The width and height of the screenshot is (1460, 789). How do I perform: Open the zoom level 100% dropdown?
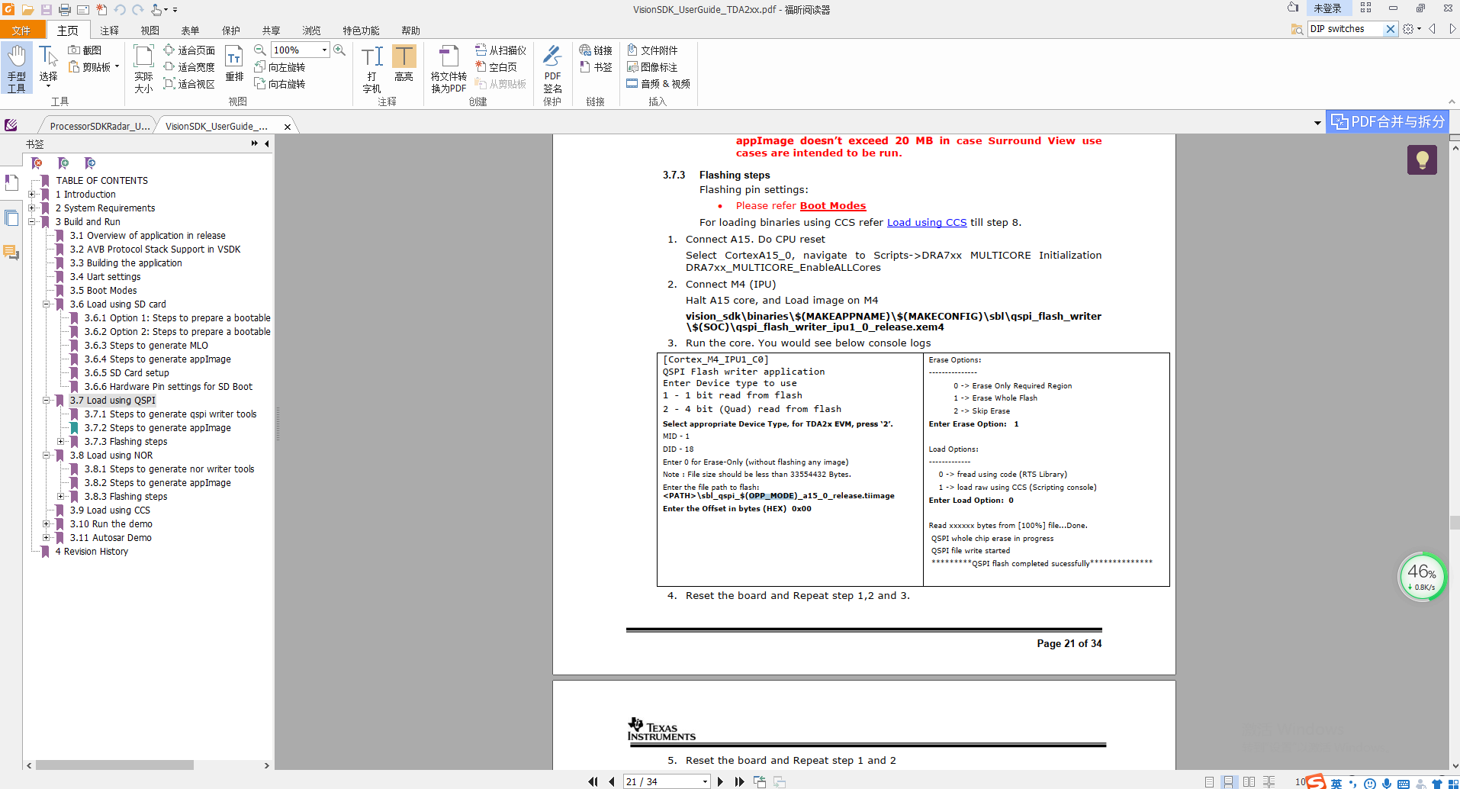pos(325,50)
